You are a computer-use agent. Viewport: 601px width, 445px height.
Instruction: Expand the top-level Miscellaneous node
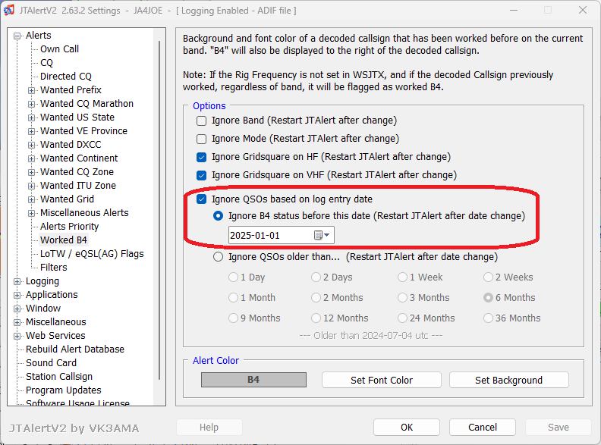click(17, 322)
